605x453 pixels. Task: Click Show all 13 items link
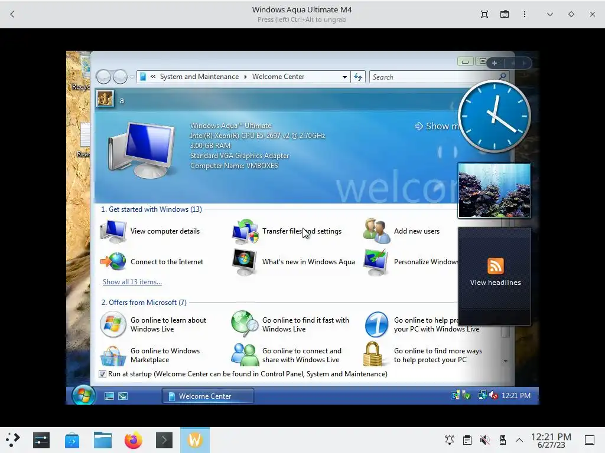point(132,282)
